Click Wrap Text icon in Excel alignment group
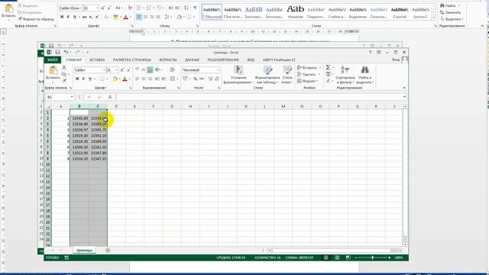Viewport: 489px width, 275px height. [172, 70]
